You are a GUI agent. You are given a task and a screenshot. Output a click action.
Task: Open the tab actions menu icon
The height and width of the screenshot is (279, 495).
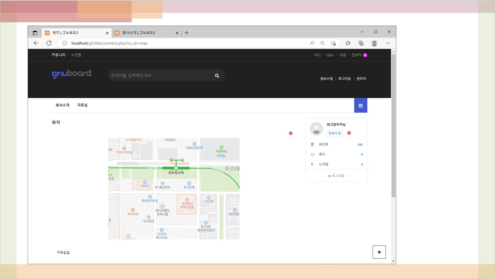tap(35, 33)
